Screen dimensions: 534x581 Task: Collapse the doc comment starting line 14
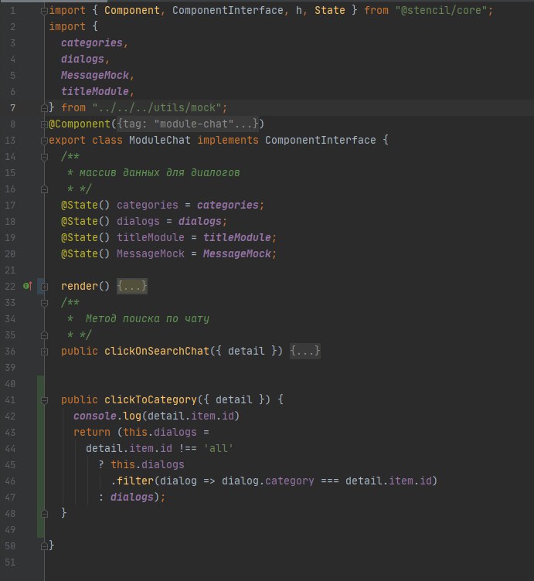click(44, 157)
